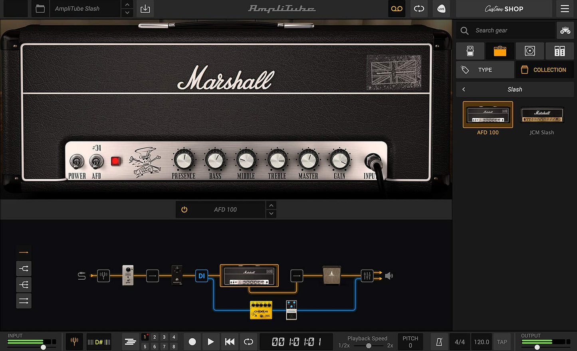Collapse the Slash collection with the back chevron
The height and width of the screenshot is (351, 577).
(x=464, y=89)
